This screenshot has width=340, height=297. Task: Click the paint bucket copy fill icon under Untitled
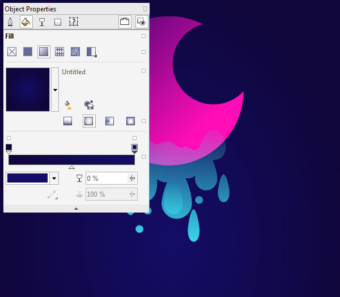click(x=68, y=105)
